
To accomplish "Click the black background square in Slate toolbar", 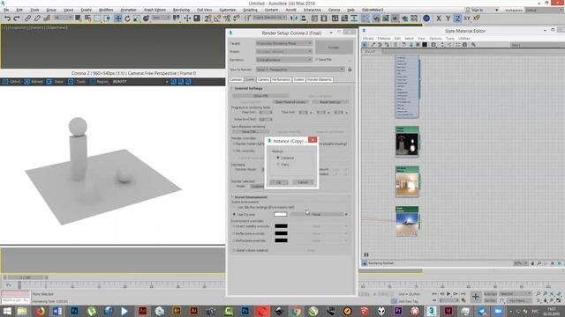I will [425, 45].
